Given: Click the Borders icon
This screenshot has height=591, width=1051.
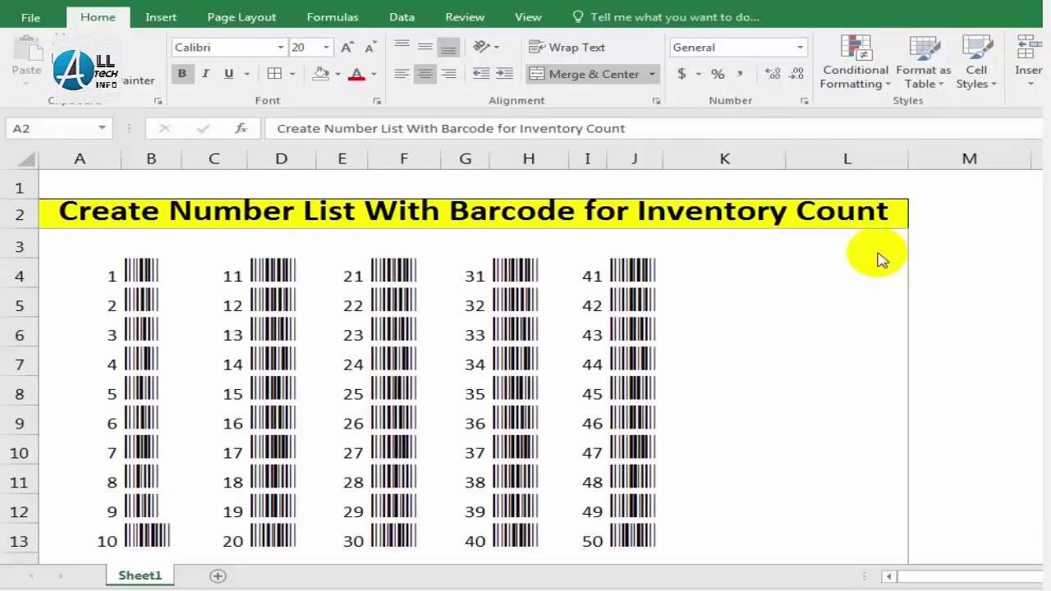Looking at the screenshot, I should pyautogui.click(x=275, y=74).
